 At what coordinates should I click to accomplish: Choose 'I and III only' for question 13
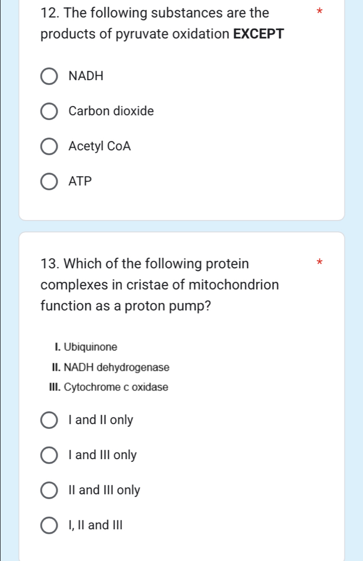point(49,455)
